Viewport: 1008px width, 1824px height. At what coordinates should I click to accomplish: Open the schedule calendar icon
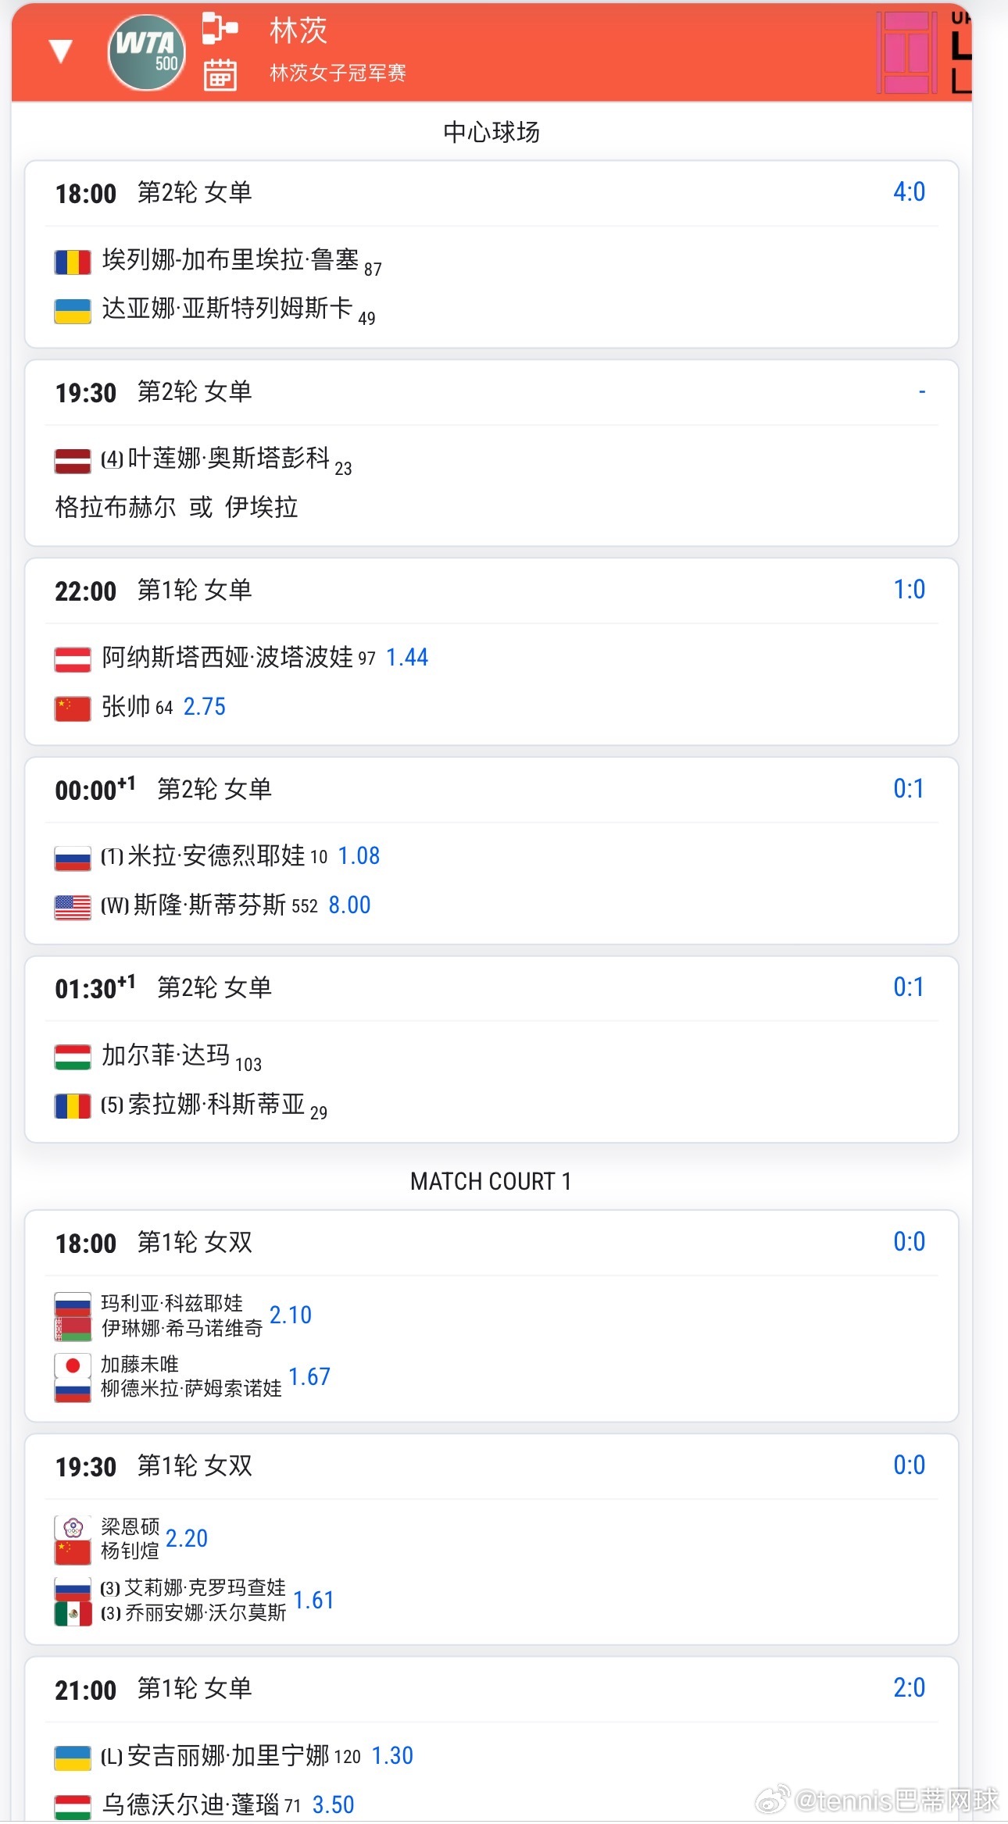click(220, 74)
